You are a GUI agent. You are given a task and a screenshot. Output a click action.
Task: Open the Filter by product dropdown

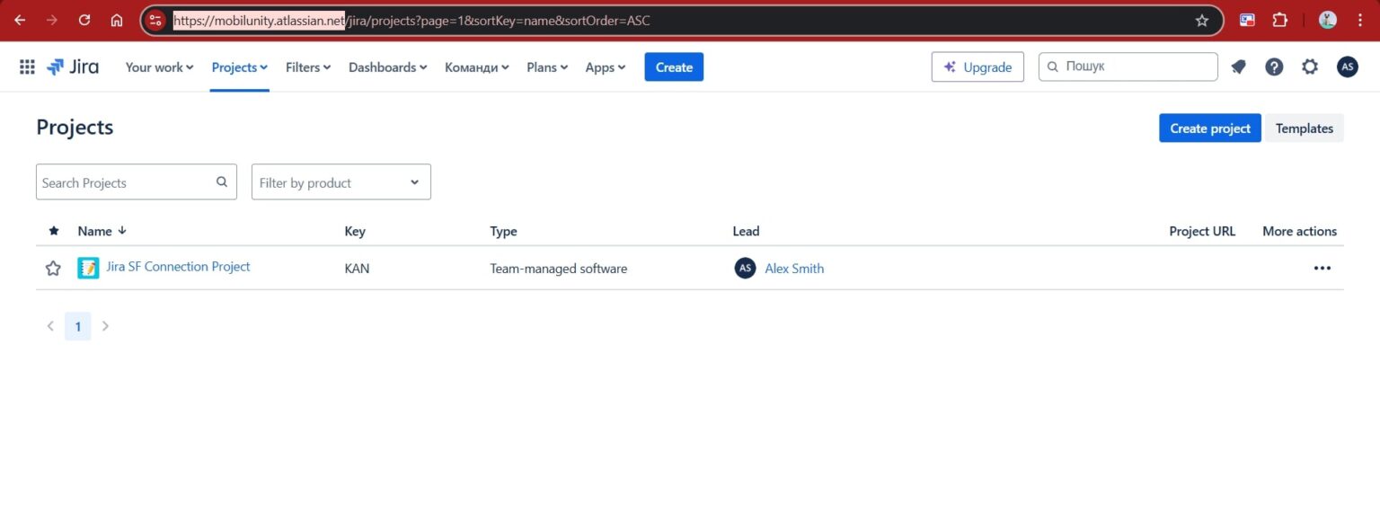point(341,181)
